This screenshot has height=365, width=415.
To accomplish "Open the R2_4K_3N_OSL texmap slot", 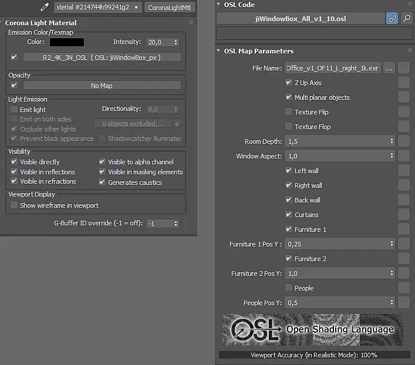I will [x=102, y=58].
